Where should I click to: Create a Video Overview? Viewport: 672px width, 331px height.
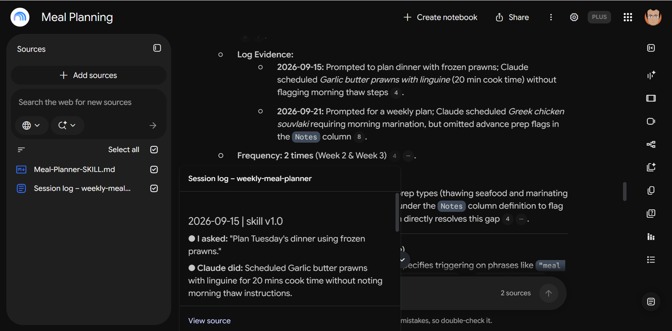tap(651, 121)
